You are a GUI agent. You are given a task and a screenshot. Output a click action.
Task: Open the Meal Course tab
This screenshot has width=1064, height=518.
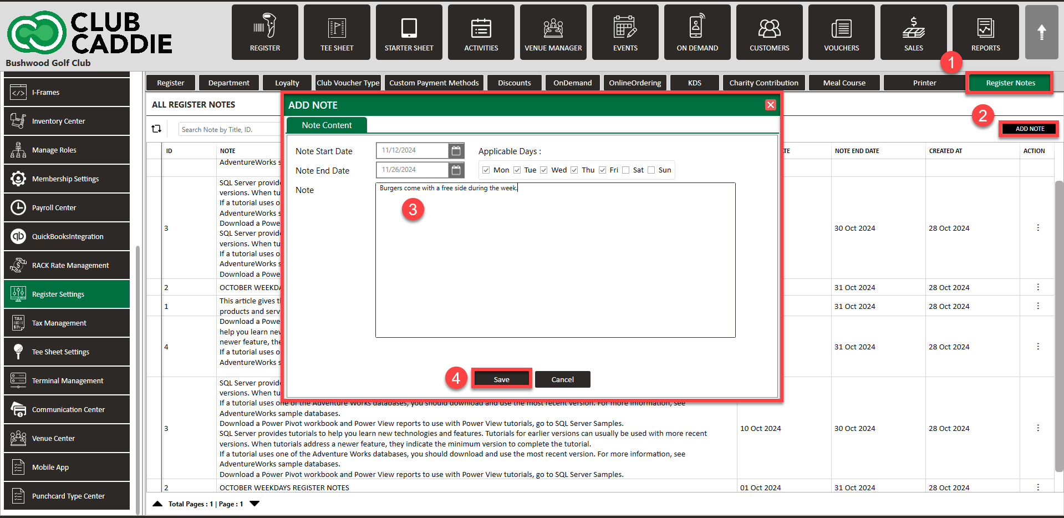point(844,83)
